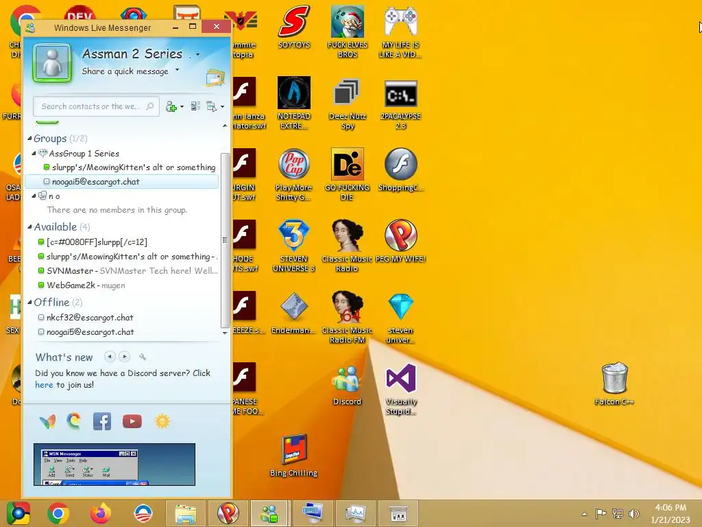The width and height of the screenshot is (702, 527).
Task: Collapse the 'n o' group
Action: (34, 196)
